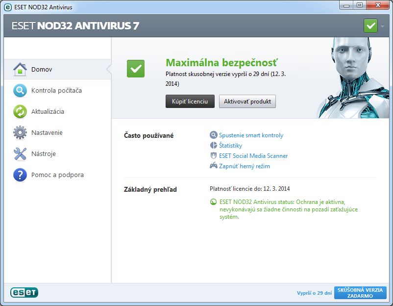Click the smart scan magnifier icon
393x306 pixels.
[x=213, y=135]
